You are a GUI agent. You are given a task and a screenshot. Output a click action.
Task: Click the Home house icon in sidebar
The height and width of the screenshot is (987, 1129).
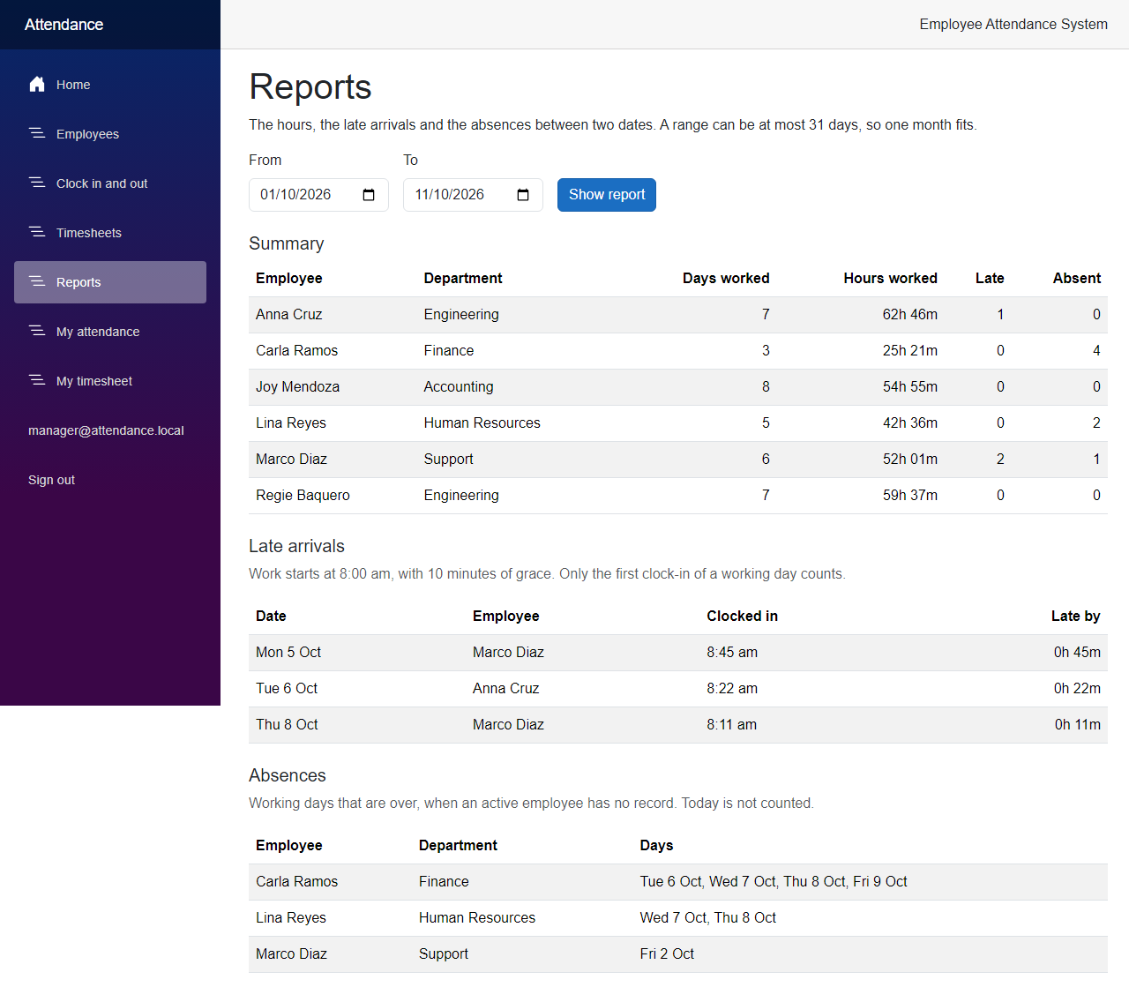pyautogui.click(x=37, y=84)
